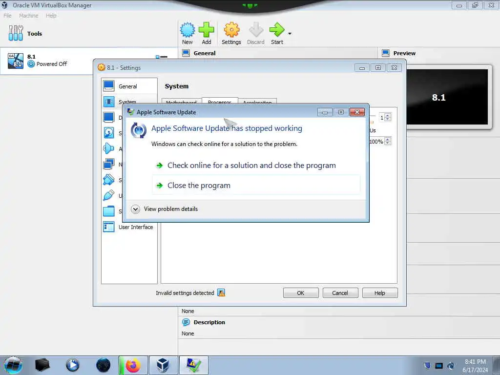Click the clock showing 8:41 PM
The width and height of the screenshot is (500, 375).
point(475,362)
